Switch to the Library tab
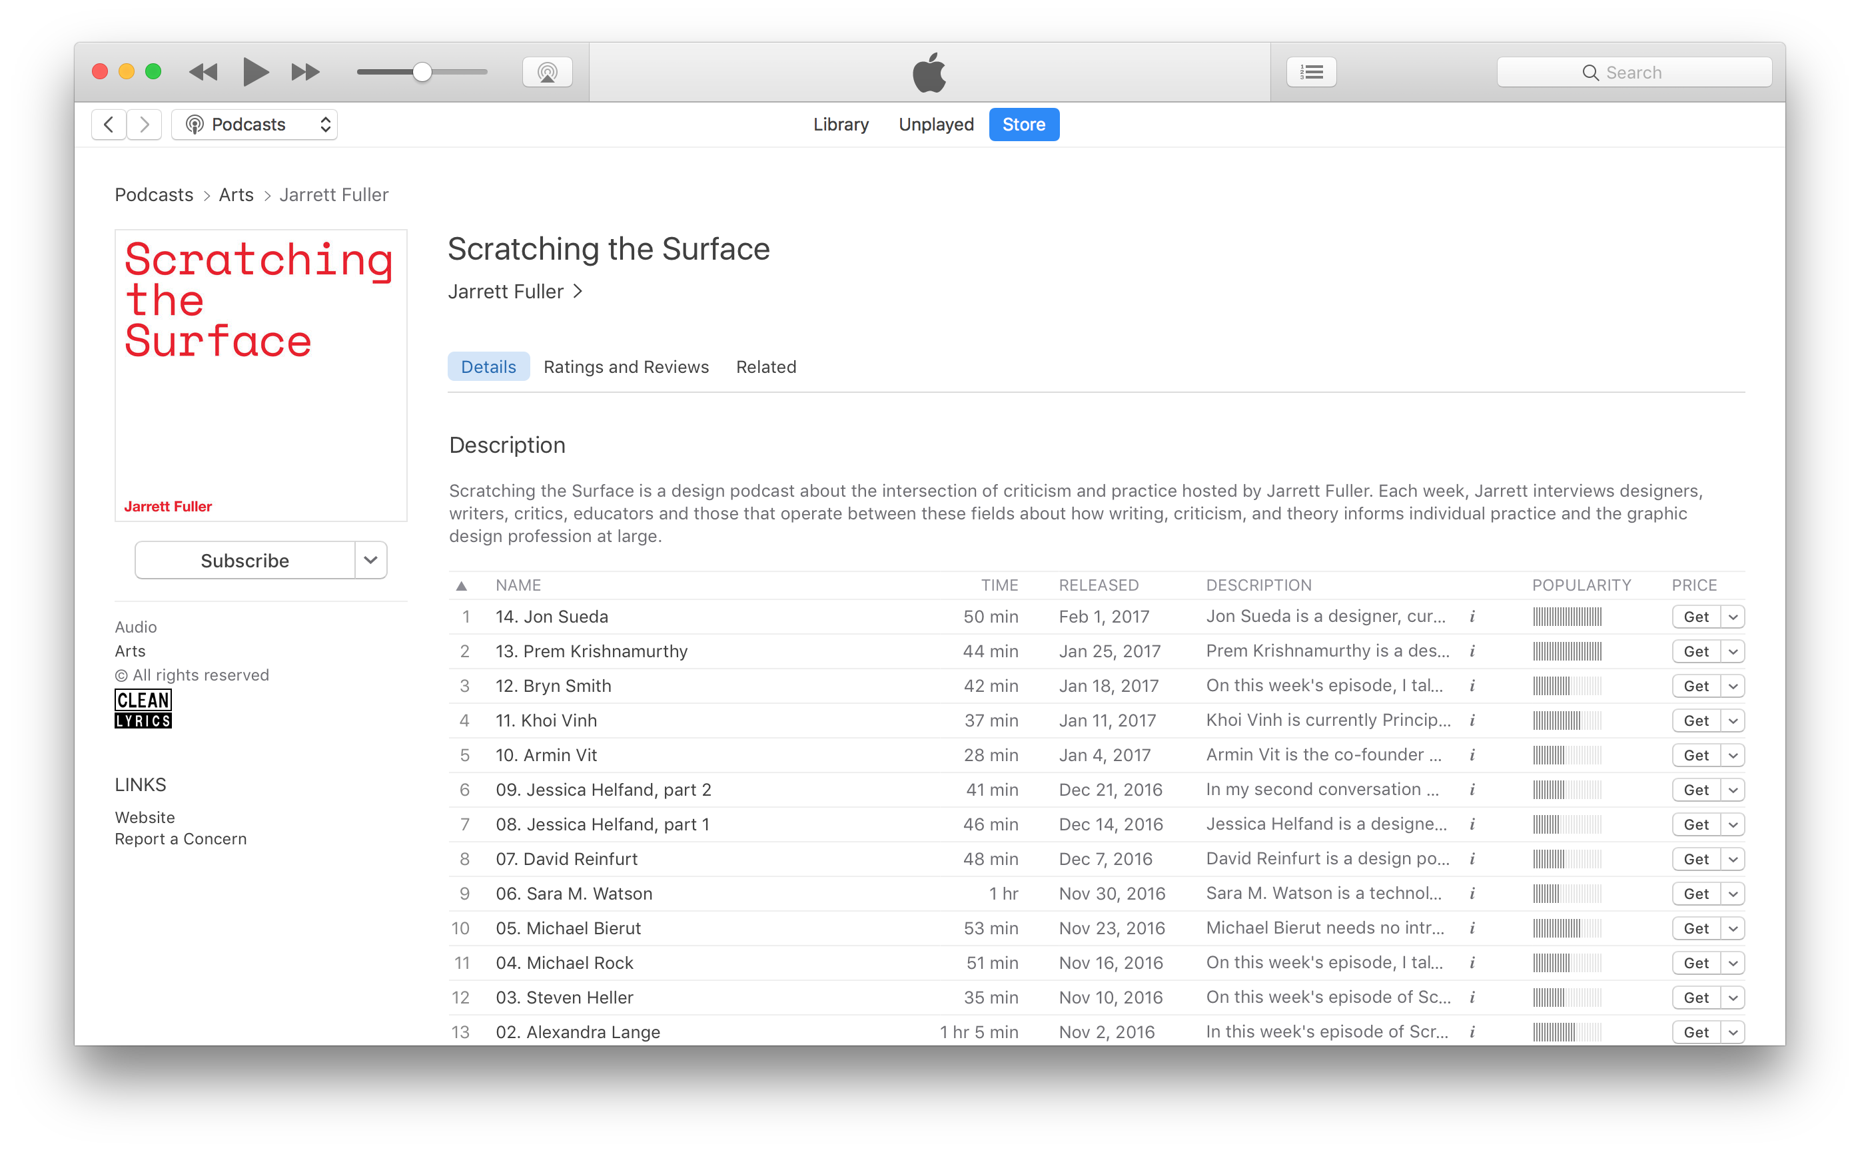The height and width of the screenshot is (1152, 1860). 841,125
